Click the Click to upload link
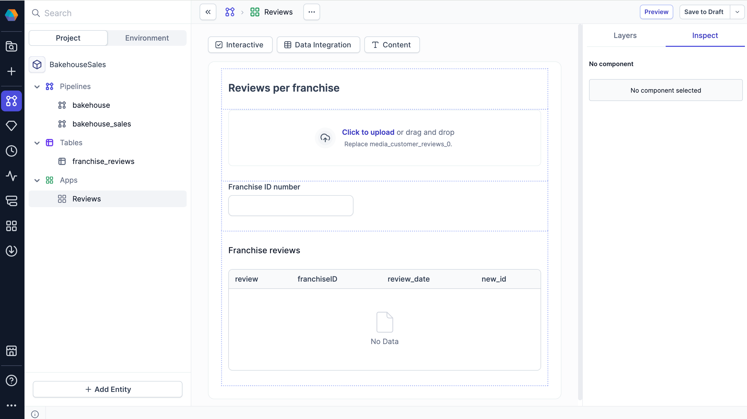The height and width of the screenshot is (419, 747). (368, 132)
